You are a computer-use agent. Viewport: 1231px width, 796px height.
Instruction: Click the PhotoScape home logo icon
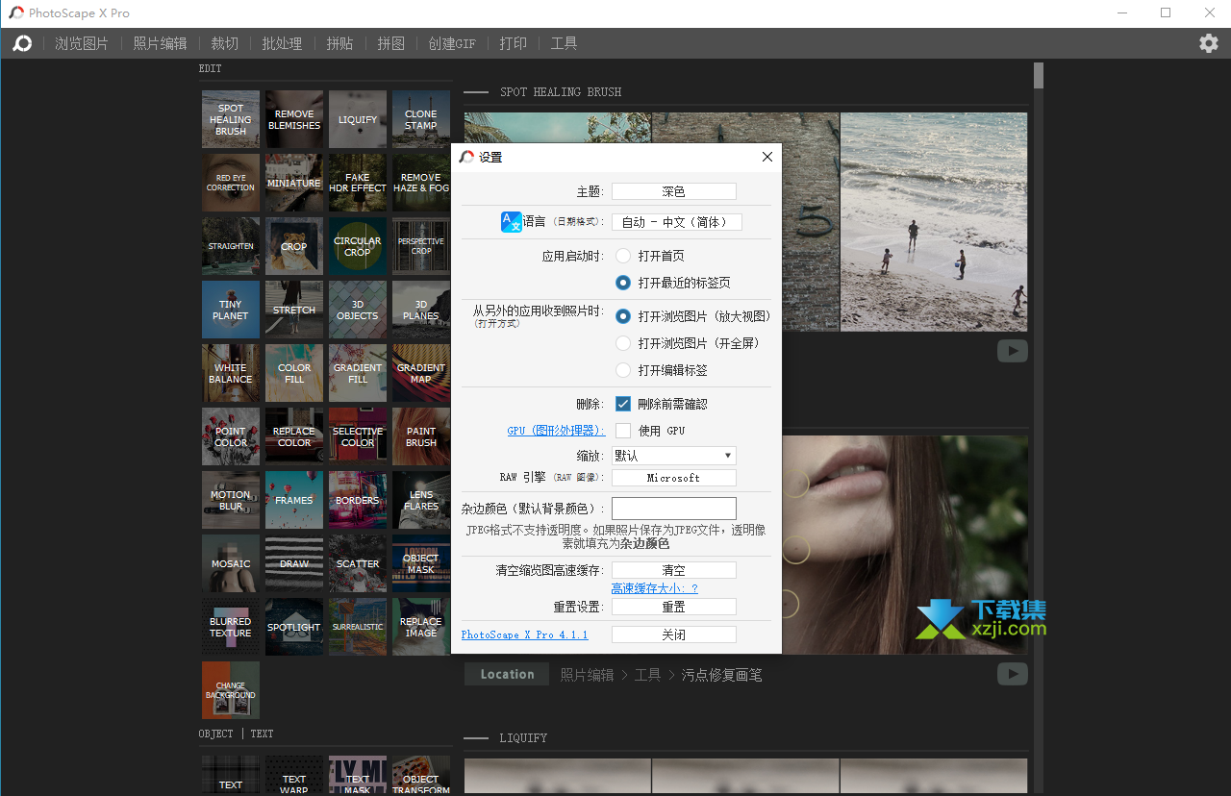22,43
